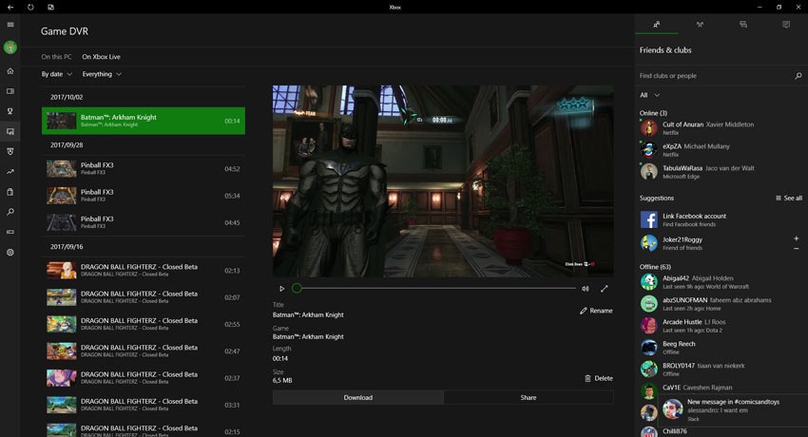The width and height of the screenshot is (808, 437).
Task: Expand the By date sort dropdown
Action: coord(57,74)
